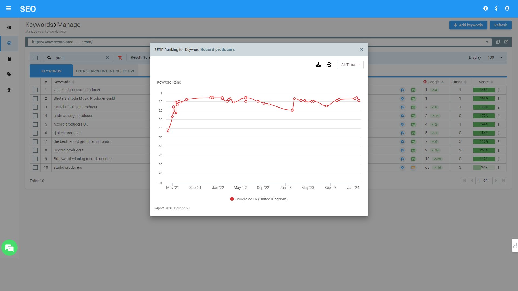The image size is (518, 291).
Task: Click the Refresh button
Action: [500, 25]
